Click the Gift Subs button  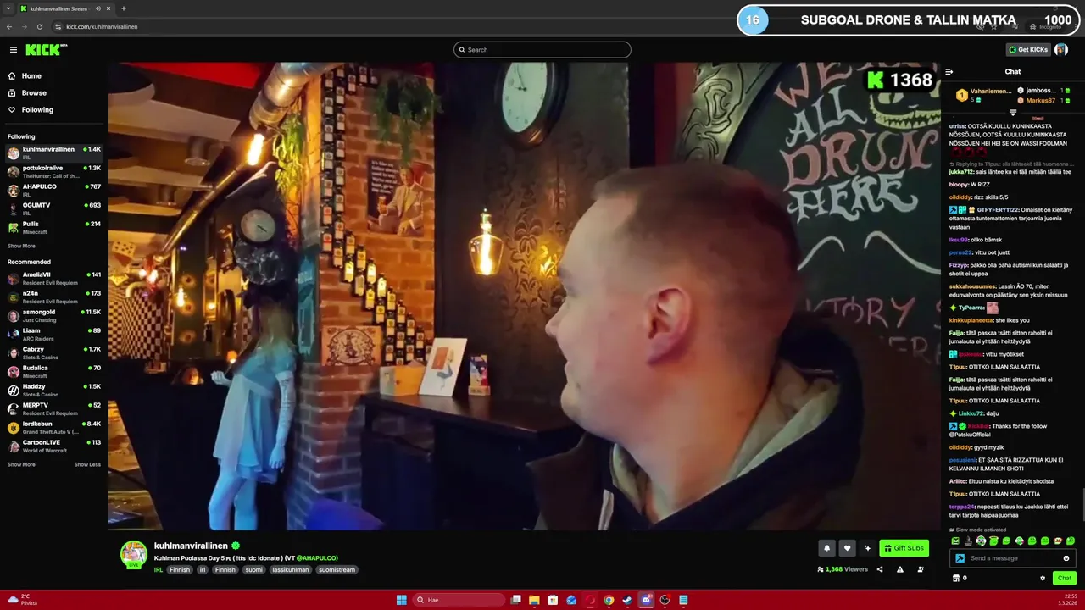click(x=904, y=548)
